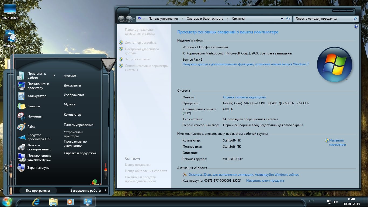This screenshot has height=207, width=368.
Task: Click the Активируйте Windows сейчас link
Action: [277, 175]
